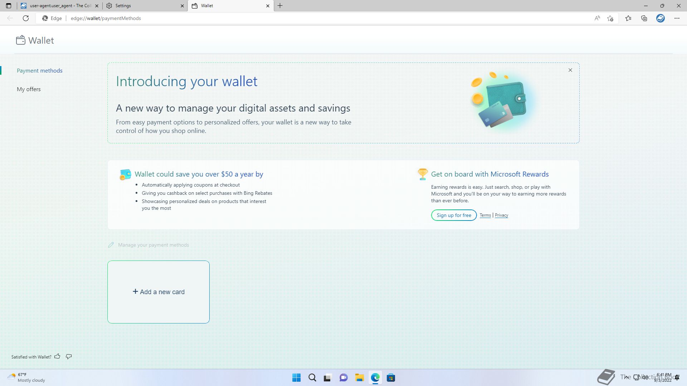Click the Get on board with Microsoft Rewards heading
687x386 pixels.
tap(490, 174)
